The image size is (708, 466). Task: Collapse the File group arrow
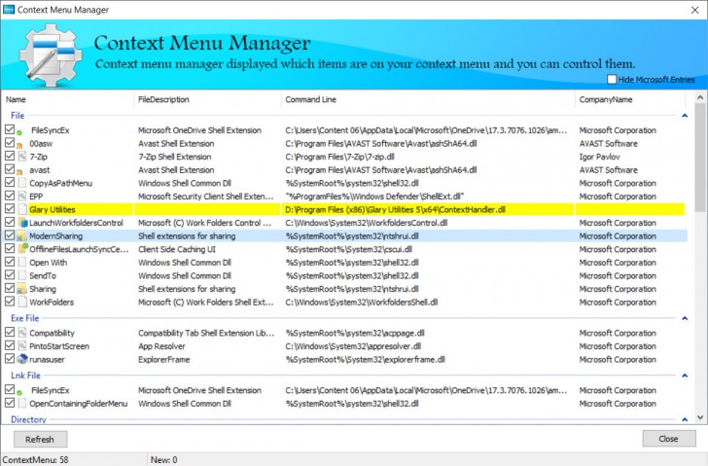(685, 116)
